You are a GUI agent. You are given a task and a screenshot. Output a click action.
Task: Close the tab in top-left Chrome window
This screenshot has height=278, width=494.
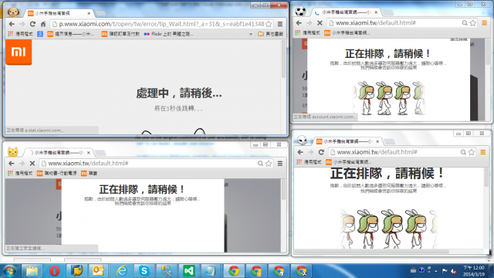coord(89,13)
